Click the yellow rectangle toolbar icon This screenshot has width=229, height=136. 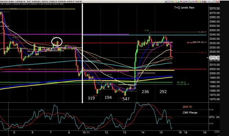[199, 1]
